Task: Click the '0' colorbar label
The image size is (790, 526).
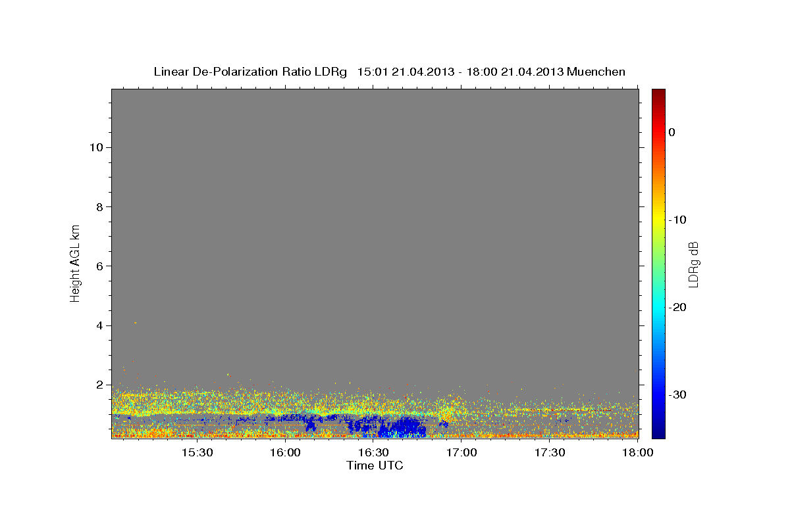Action: (671, 132)
